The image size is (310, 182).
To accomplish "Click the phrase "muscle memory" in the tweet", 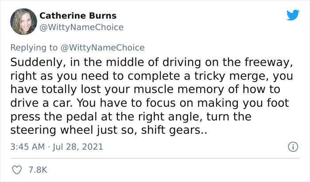I will (x=166, y=89).
